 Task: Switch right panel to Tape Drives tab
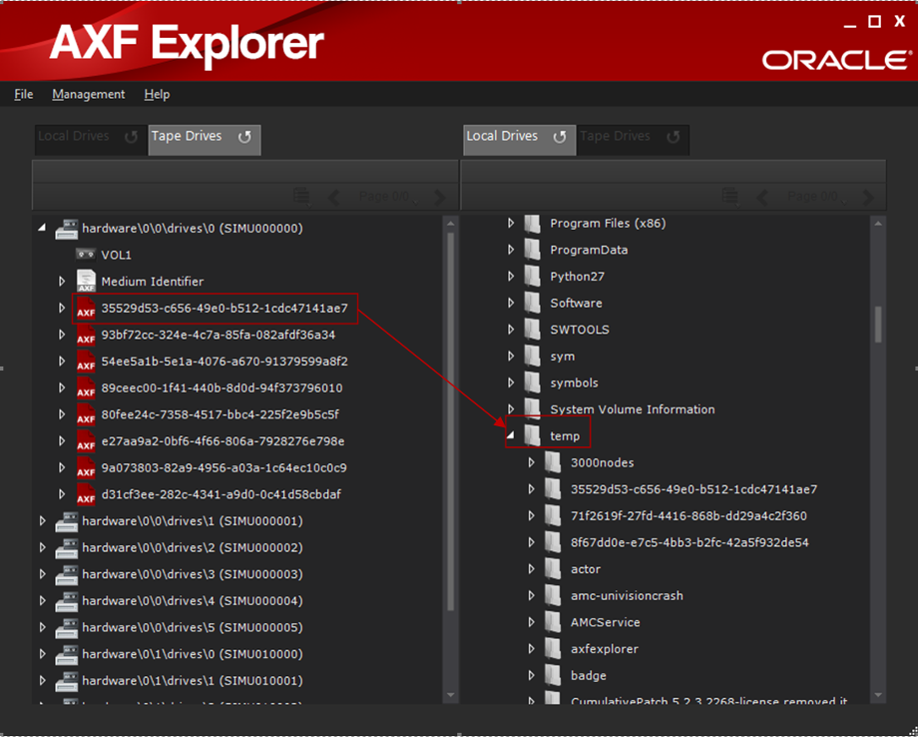click(633, 140)
